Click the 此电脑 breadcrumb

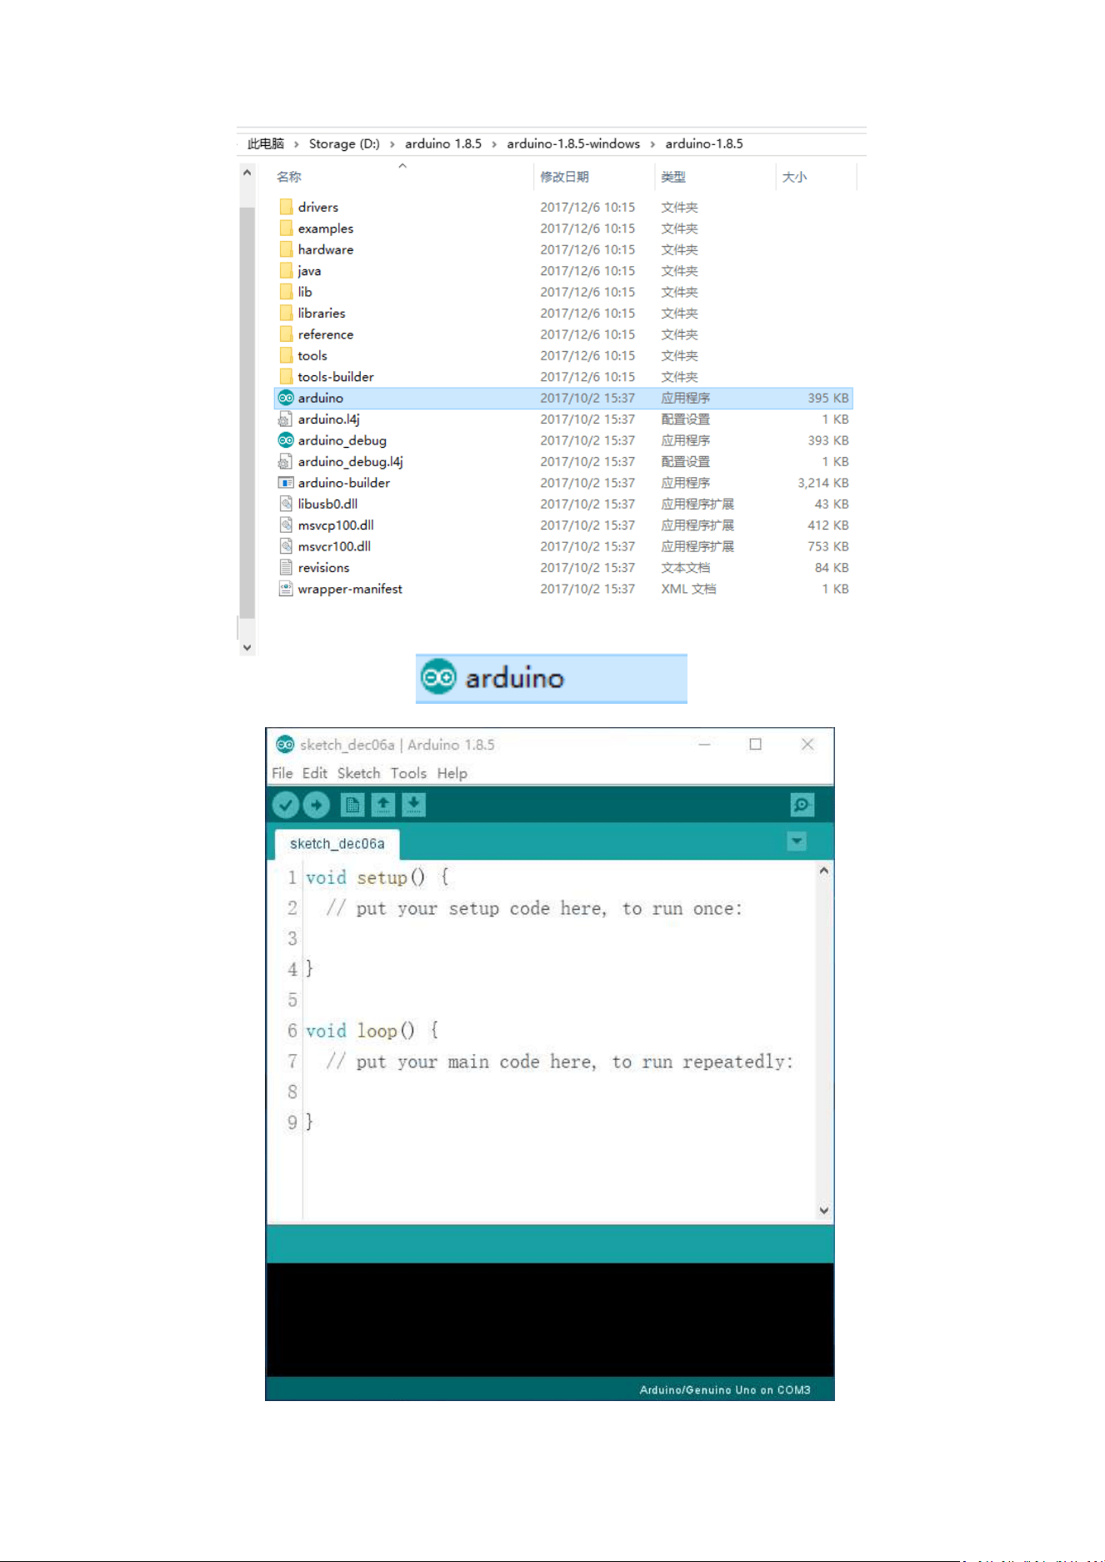[x=266, y=143]
